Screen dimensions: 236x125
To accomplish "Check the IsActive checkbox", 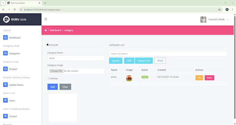I will point(49,78).
